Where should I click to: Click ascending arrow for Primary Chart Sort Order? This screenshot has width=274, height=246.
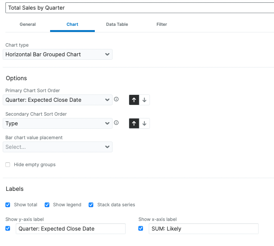pyautogui.click(x=134, y=100)
